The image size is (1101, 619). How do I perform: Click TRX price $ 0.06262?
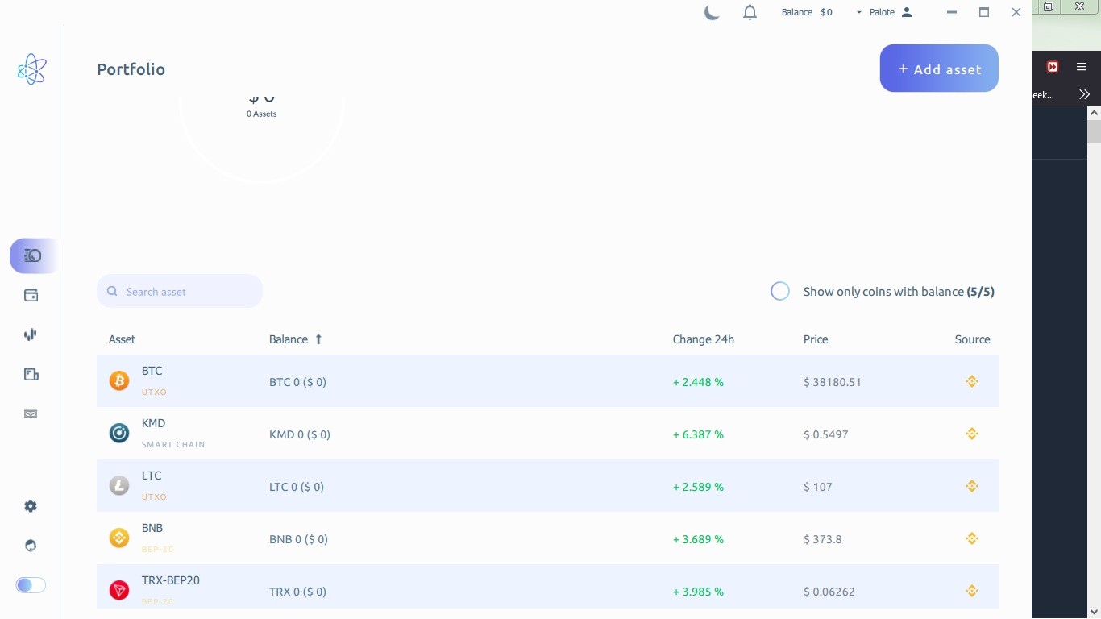click(x=829, y=592)
